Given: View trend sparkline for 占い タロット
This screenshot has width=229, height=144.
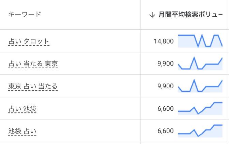Looking at the screenshot, I should point(200,41).
